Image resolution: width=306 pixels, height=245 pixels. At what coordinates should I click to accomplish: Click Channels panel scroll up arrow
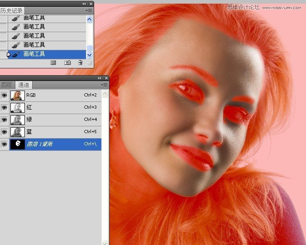coord(105,94)
